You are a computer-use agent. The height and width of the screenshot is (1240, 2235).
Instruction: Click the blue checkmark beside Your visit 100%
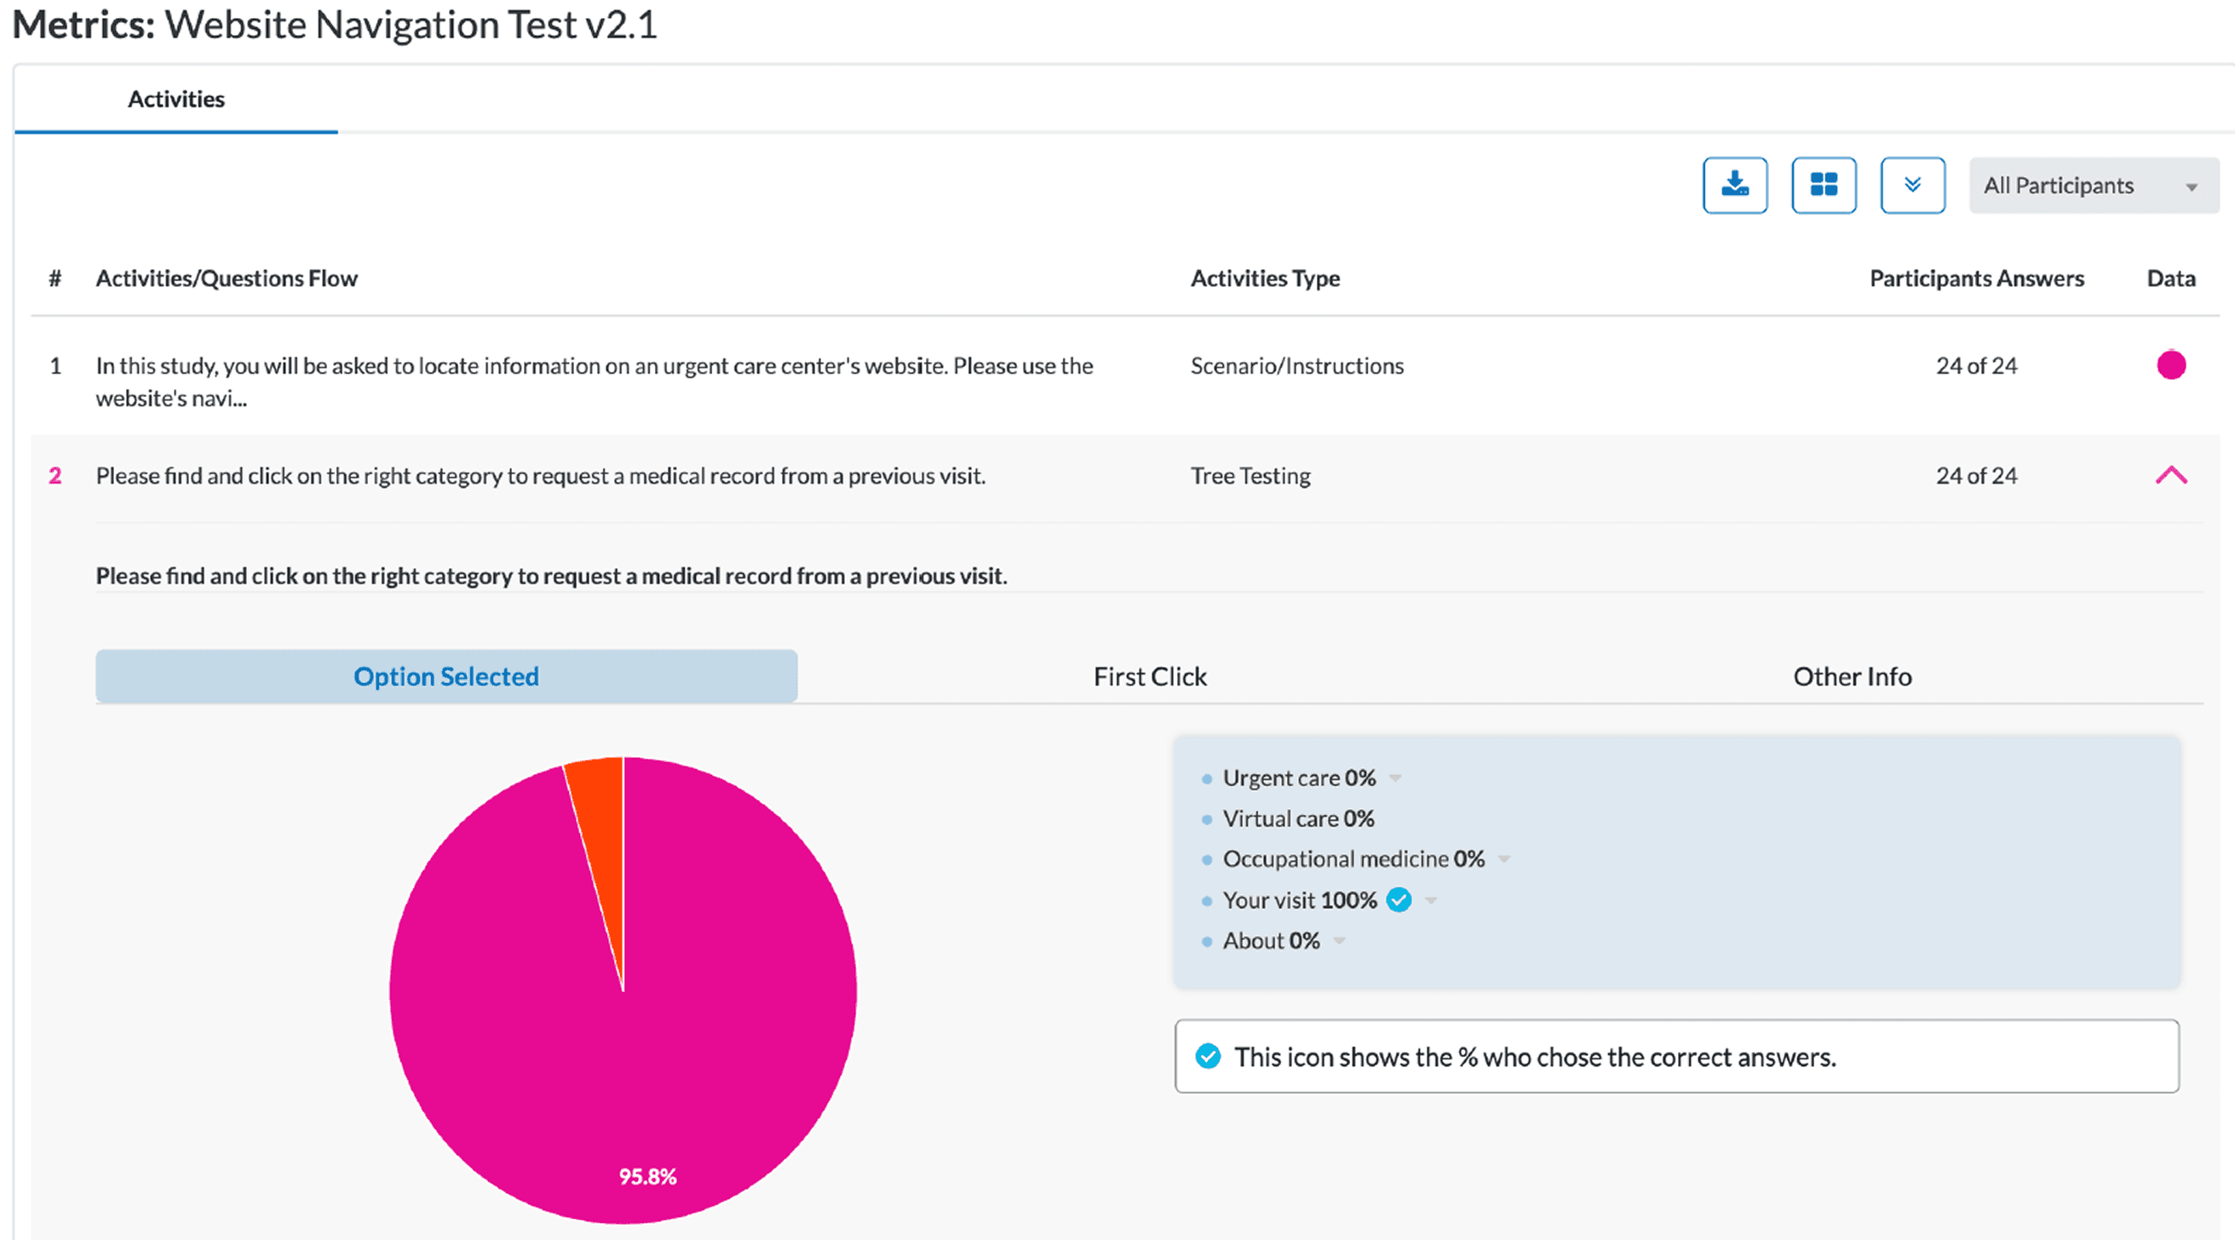coord(1399,900)
